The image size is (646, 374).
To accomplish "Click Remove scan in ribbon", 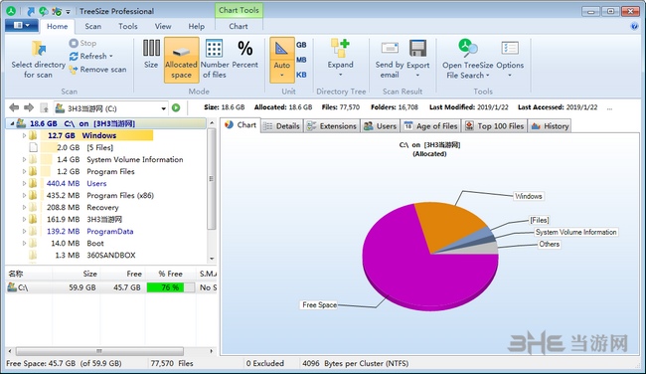I will [x=98, y=70].
